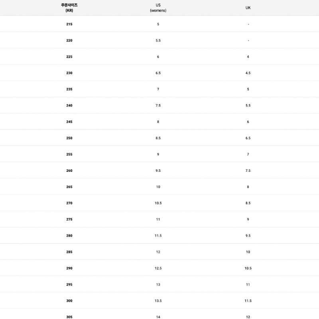Image resolution: width=319 pixels, height=319 pixels.
Task: Click US womens size 9 cell
Action: 158,154
